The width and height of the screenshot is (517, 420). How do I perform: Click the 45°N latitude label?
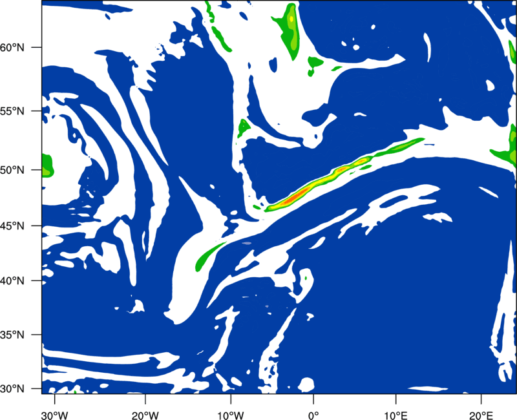click(12, 226)
